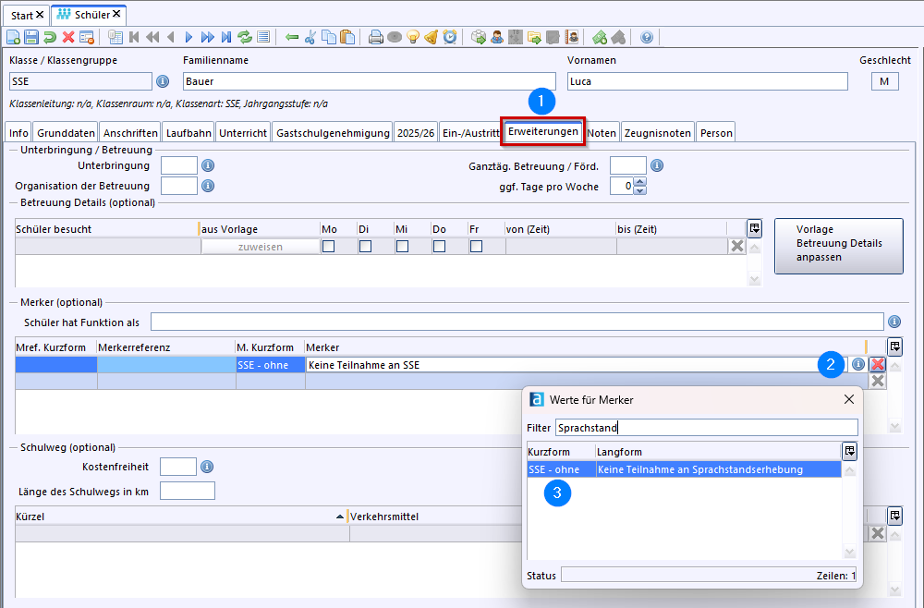Click the scissors cut icon
The image size is (924, 608).
tap(310, 37)
